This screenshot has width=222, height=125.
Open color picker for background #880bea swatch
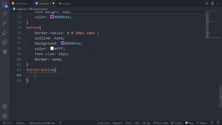coord(63,43)
